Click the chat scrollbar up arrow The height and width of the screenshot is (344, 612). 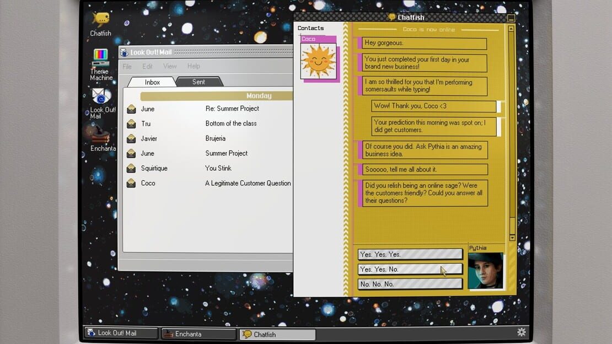coord(511,29)
